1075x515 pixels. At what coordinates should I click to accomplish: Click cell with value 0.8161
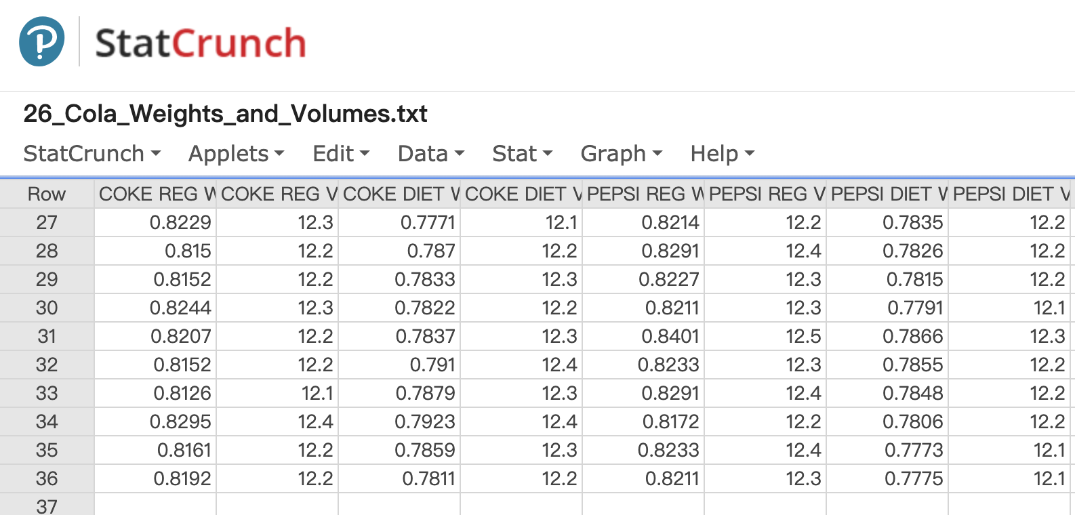pyautogui.click(x=155, y=450)
